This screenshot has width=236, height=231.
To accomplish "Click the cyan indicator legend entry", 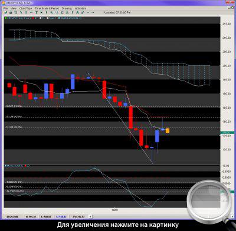I will (70, 18).
